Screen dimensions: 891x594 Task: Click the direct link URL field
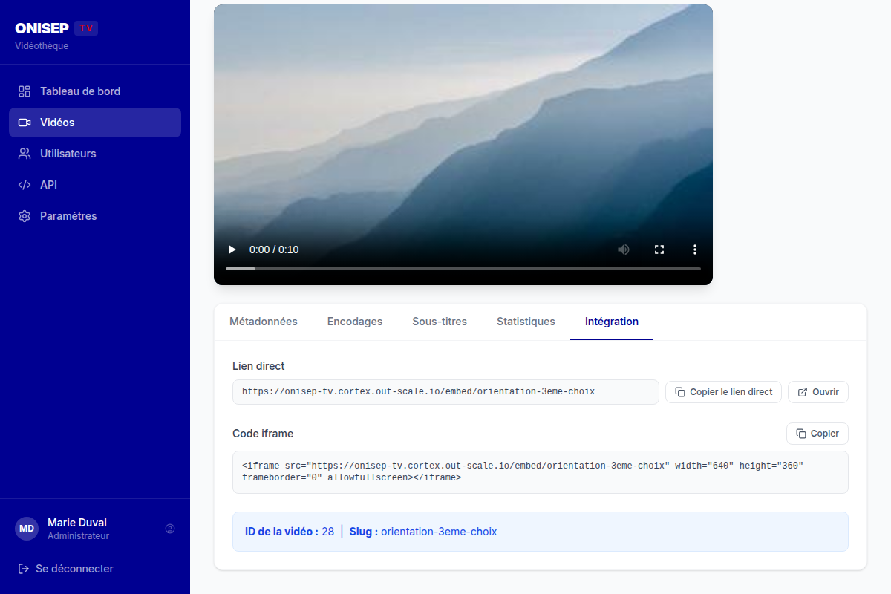[446, 392]
